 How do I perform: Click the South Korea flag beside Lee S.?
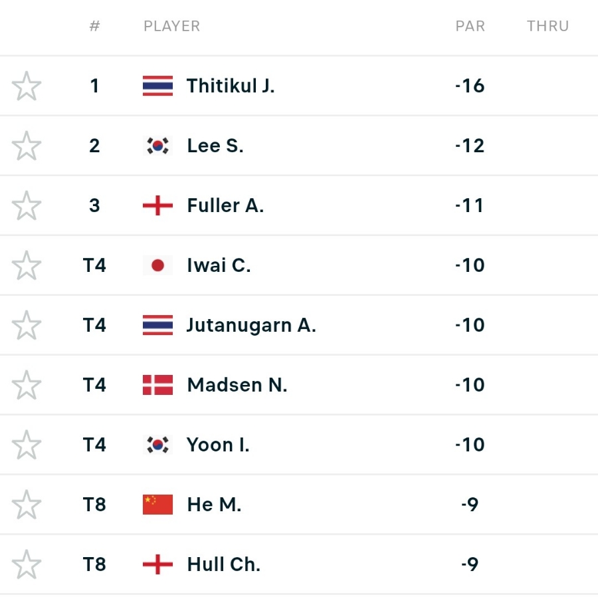tap(157, 146)
